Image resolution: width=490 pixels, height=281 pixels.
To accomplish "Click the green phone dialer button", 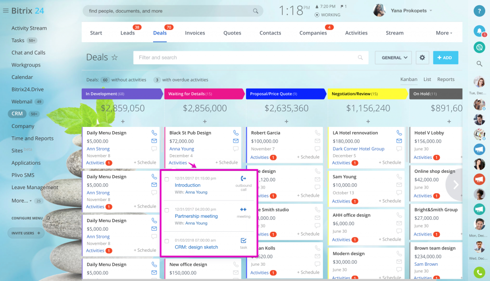I will point(479,272).
